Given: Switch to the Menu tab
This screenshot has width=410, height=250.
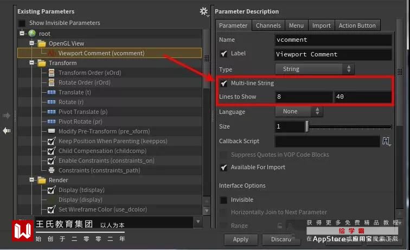Looking at the screenshot, I should point(296,25).
